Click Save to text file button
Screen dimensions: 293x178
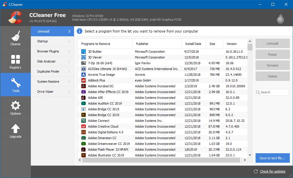click(x=273, y=158)
